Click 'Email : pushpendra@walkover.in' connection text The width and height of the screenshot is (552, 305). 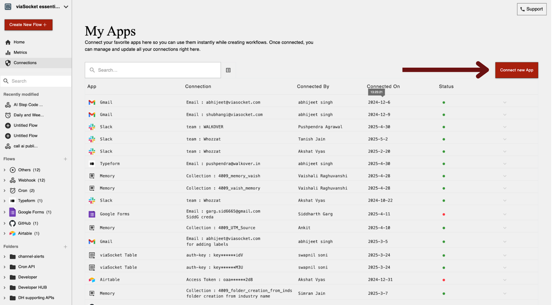(223, 164)
